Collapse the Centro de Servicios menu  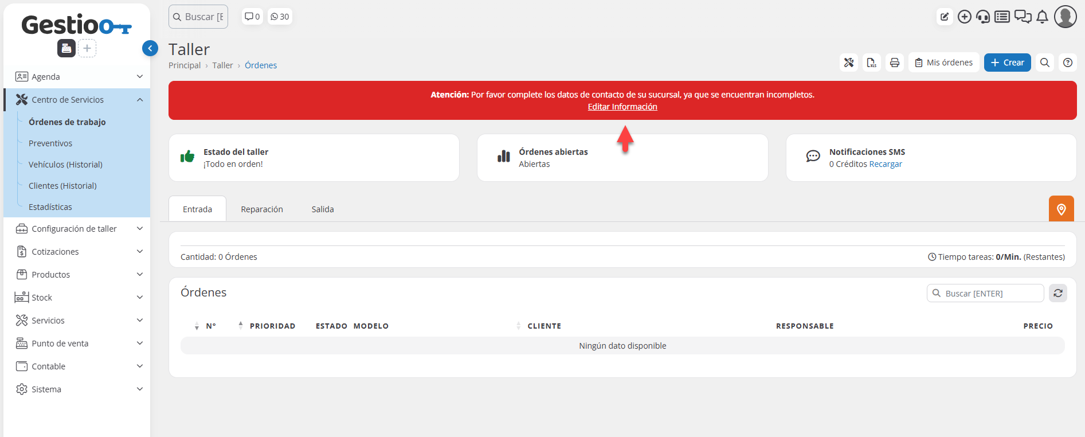tap(140, 100)
